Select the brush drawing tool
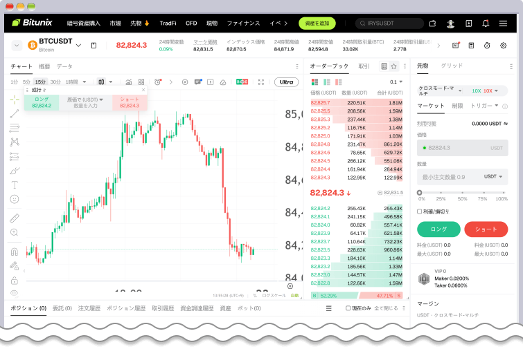This screenshot has width=523, height=349. click(15, 171)
